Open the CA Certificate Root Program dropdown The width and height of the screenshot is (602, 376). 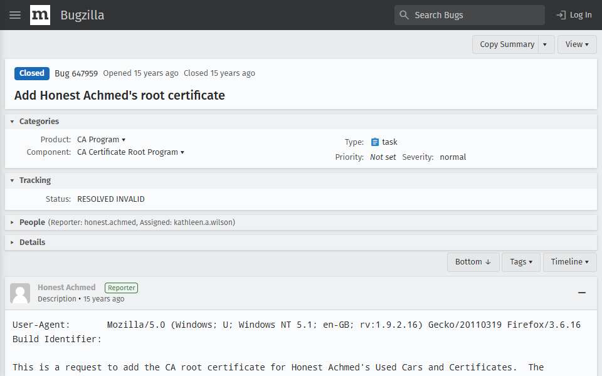(x=130, y=152)
